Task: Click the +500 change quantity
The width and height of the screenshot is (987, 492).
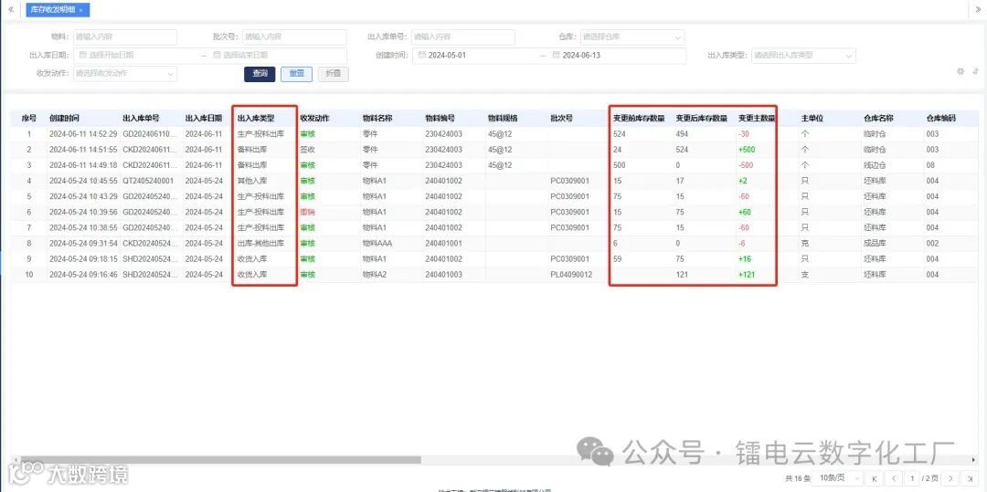Action: (x=747, y=150)
